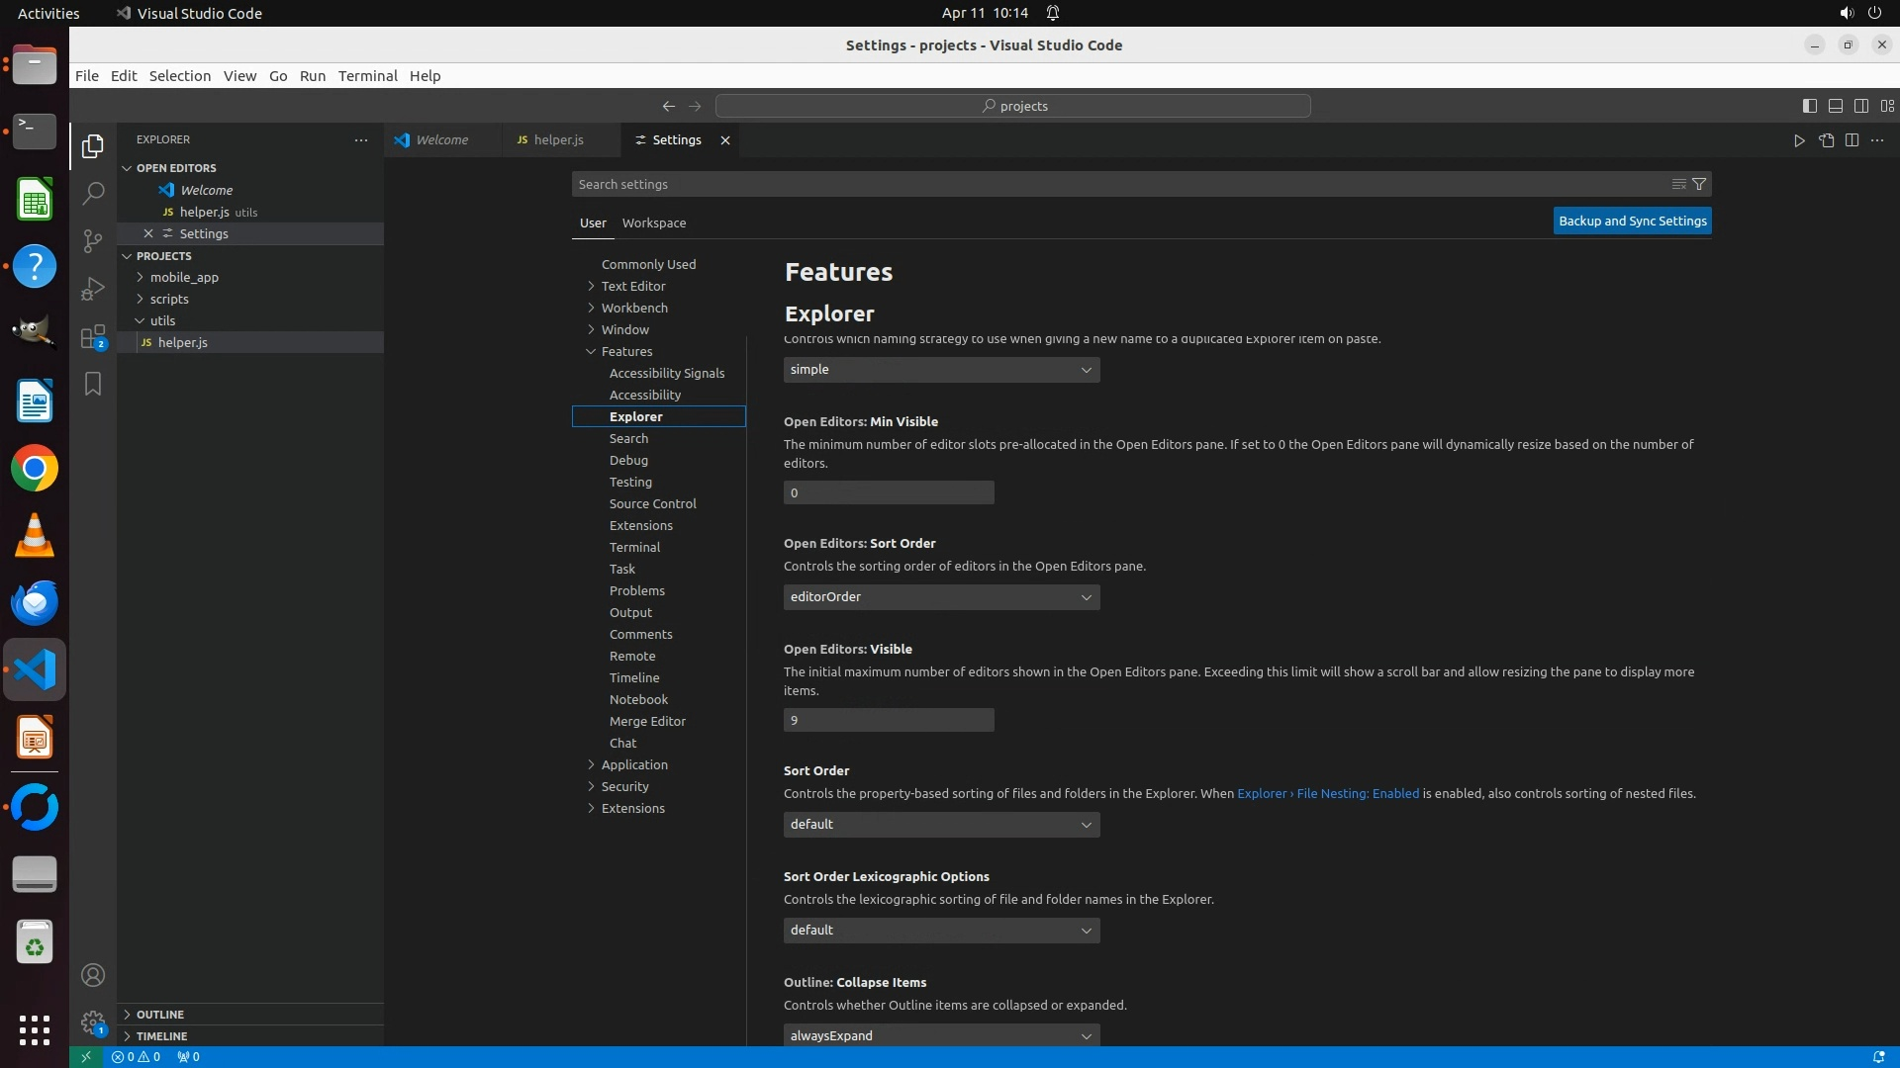Open Run and Debug view icon
Viewport: 1900px width, 1068px height.
(x=93, y=289)
